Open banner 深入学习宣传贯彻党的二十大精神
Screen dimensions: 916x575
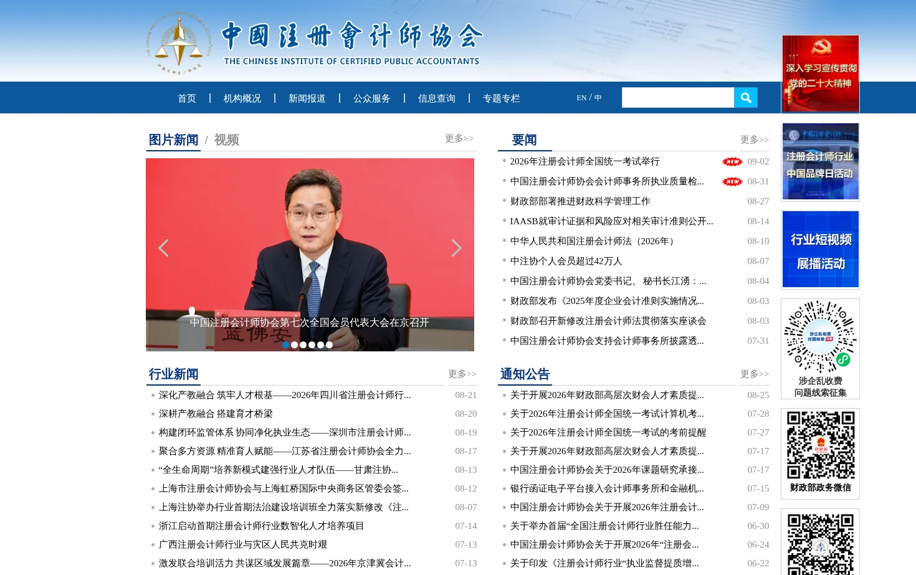point(820,74)
